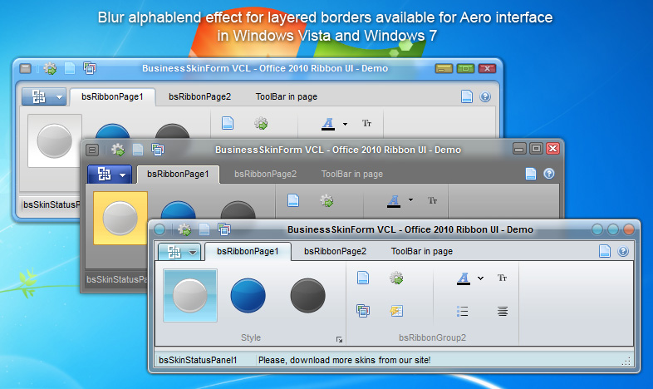Viewport: 653px width, 389px height.
Task: Click gear icon in middle window ribbon
Action: pyautogui.click(x=326, y=200)
